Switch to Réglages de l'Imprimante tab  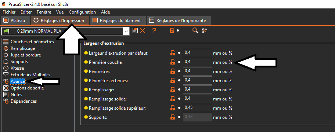179,21
